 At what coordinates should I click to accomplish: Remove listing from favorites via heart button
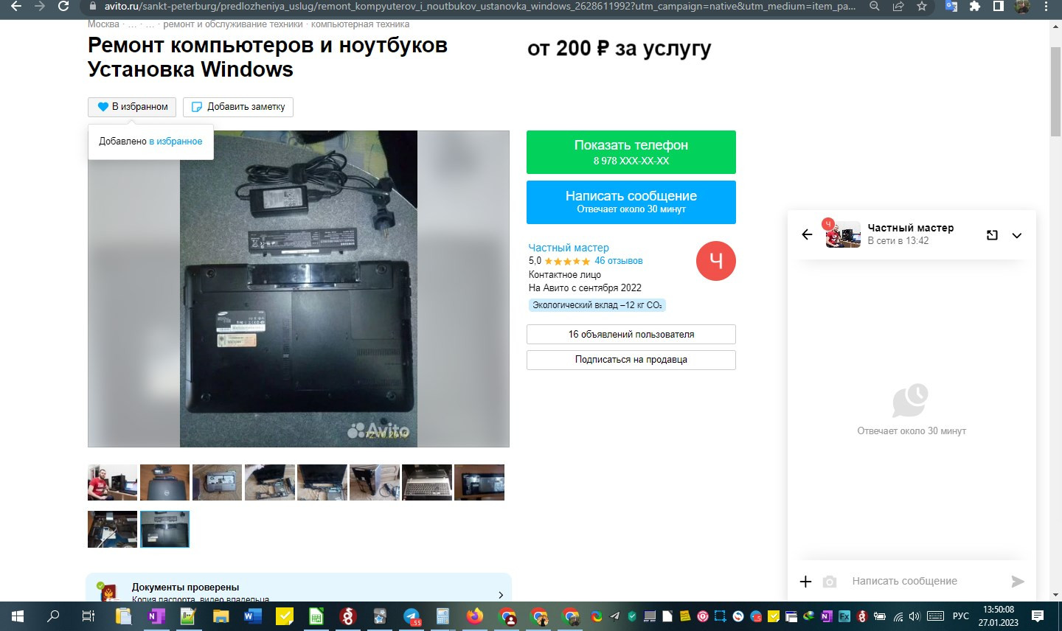[132, 107]
